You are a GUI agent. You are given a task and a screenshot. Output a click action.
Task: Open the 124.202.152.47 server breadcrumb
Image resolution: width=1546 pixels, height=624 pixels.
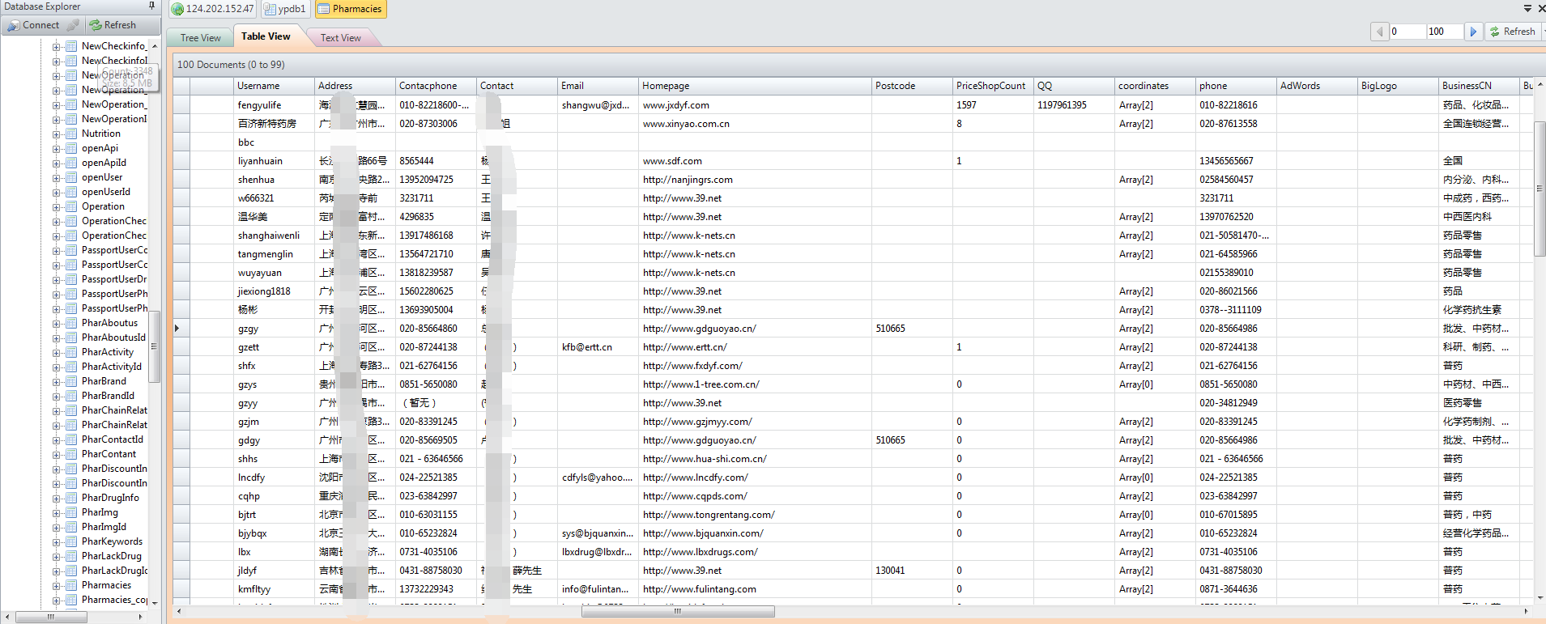[x=212, y=9]
